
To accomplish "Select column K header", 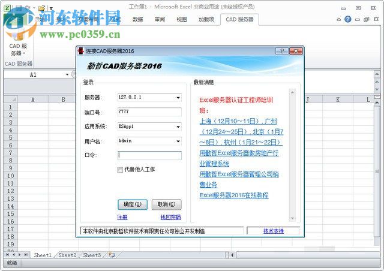I will [338, 100].
